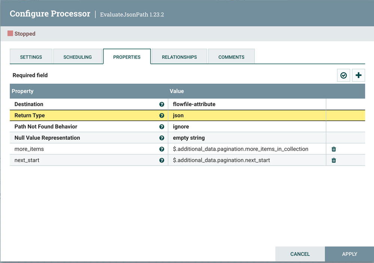This screenshot has width=374, height=263.
Task: Click help icon for more_items property
Action: point(162,149)
